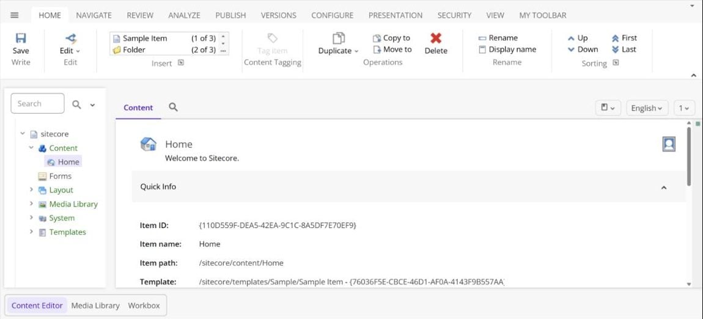Click the tree search magnifier icon

pyautogui.click(x=76, y=105)
